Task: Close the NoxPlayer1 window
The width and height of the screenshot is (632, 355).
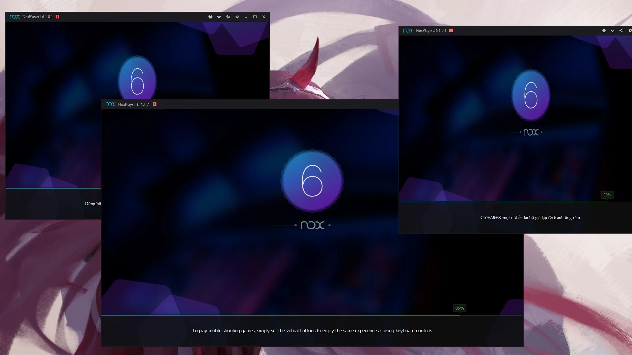Action: 264,17
